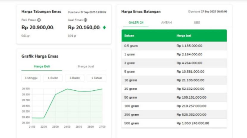Click the 24/09 peak on chart
Screen dimensions: 247x138
67,89
